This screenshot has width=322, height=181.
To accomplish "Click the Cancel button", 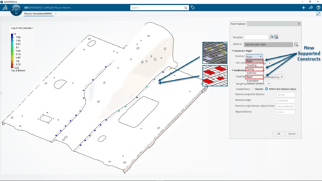I will tap(291, 134).
